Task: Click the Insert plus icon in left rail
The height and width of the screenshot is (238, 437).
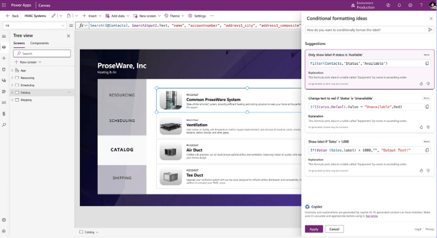Action: 4,58
